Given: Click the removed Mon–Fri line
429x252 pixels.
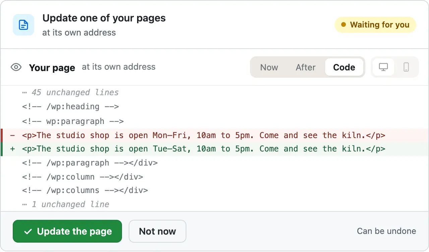Looking at the screenshot, I should (214, 135).
